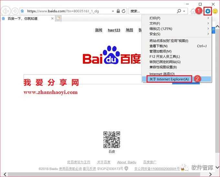Click the horizontal scrollbar thumb

click(x=104, y=174)
